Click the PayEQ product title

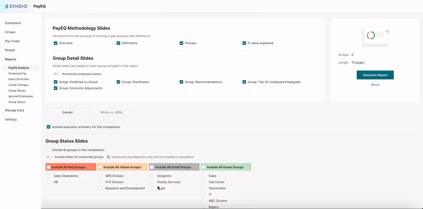39,6
